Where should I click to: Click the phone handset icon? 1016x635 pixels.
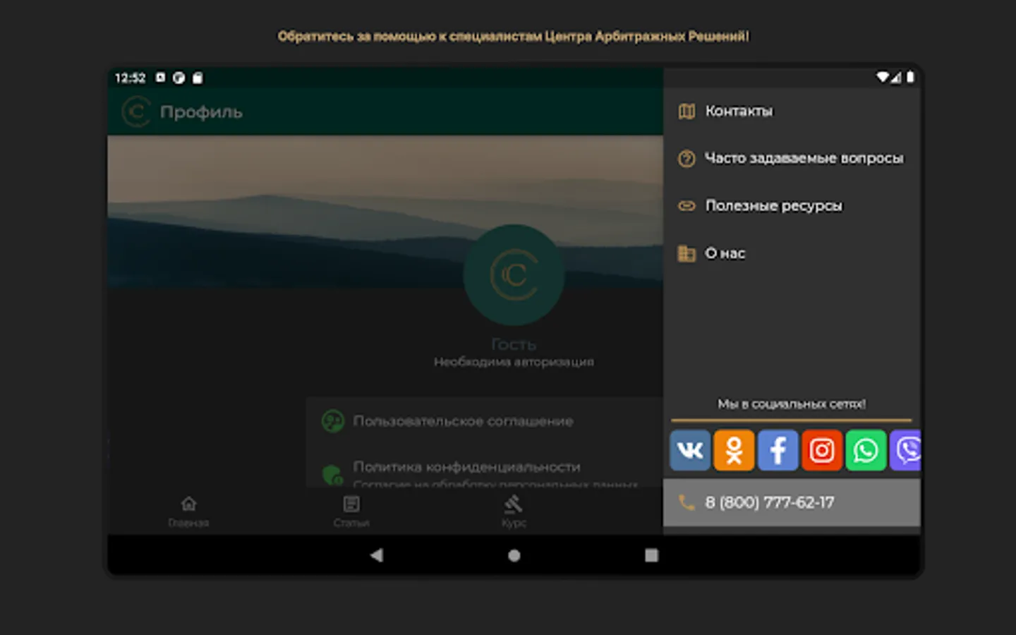click(x=686, y=502)
